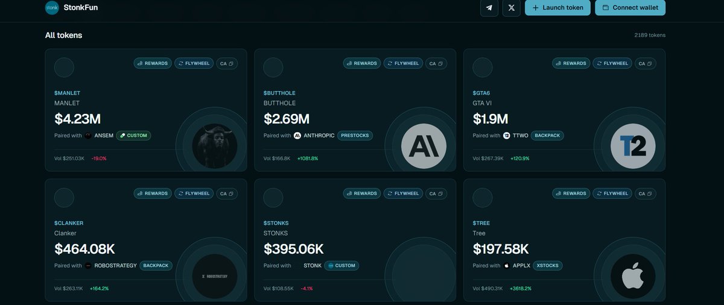This screenshot has width=724, height=305.
Task: Click the Anthropic logo on BUTTHOLE card
Action: pyautogui.click(x=424, y=146)
